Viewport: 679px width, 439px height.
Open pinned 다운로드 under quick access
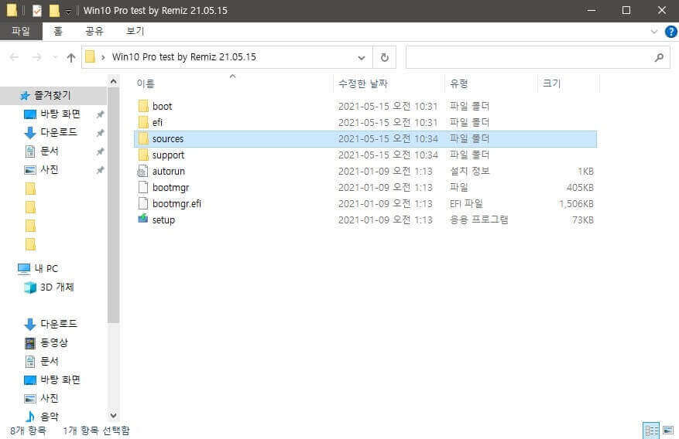[x=59, y=132]
